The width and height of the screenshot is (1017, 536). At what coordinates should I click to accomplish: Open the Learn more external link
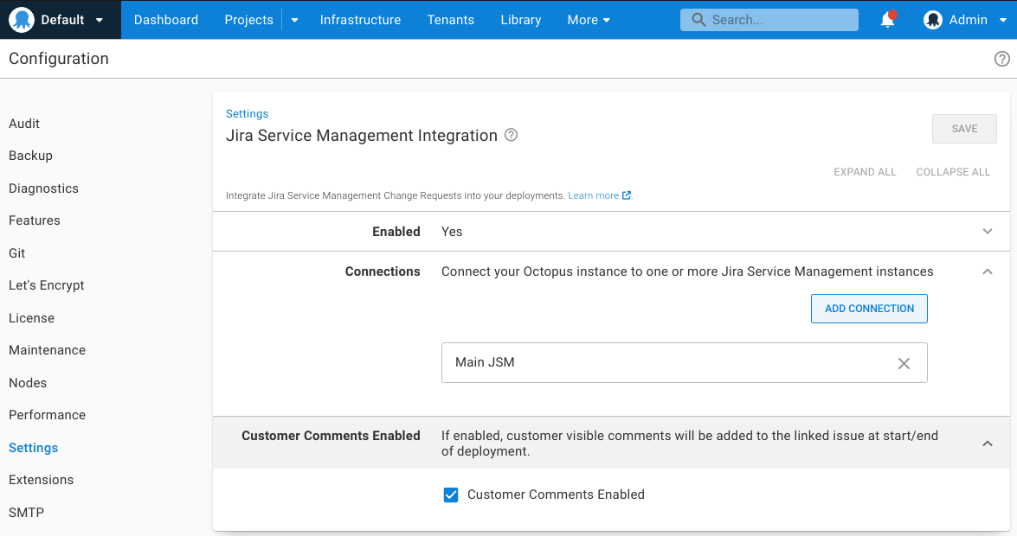pyautogui.click(x=595, y=195)
